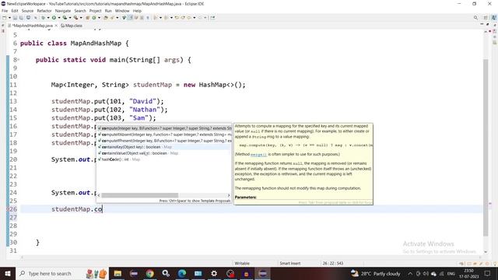498x280 pixels.
Task: Open Windows notification center icon
Action: point(488,273)
